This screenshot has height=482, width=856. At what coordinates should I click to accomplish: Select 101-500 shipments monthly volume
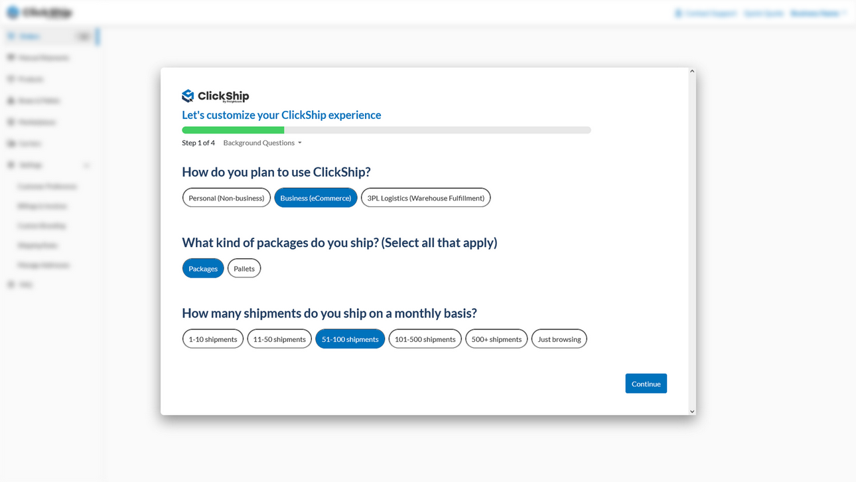pyautogui.click(x=425, y=339)
